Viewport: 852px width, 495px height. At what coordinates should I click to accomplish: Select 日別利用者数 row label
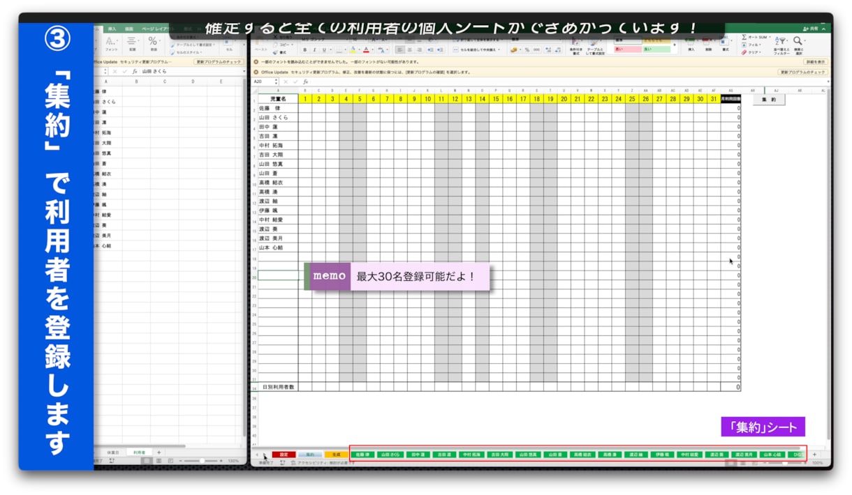point(278,386)
